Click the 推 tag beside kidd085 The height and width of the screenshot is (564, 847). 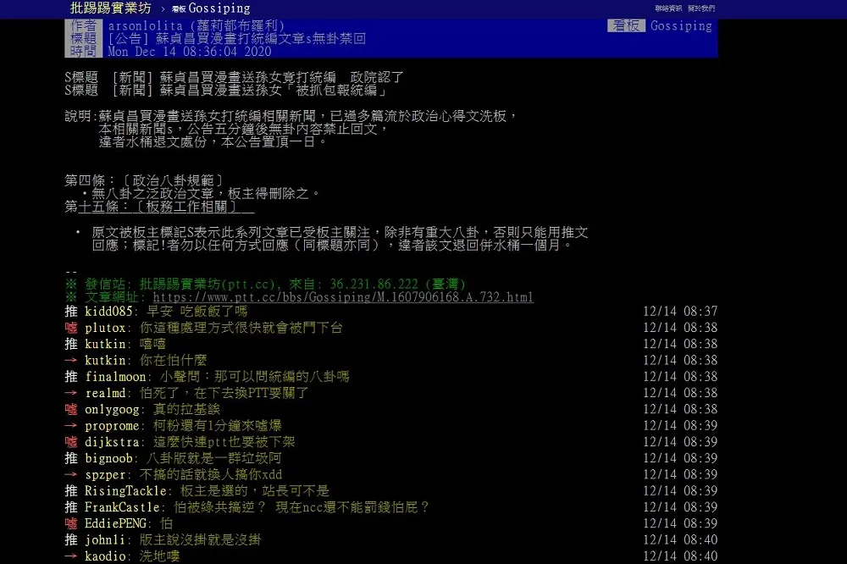point(71,311)
